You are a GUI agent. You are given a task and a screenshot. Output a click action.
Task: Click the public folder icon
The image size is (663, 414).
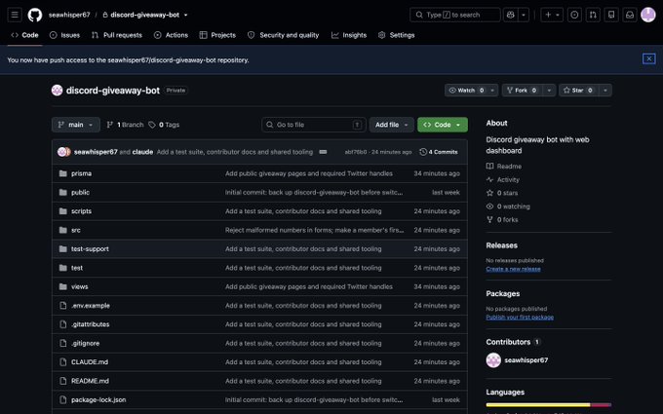tap(63, 192)
